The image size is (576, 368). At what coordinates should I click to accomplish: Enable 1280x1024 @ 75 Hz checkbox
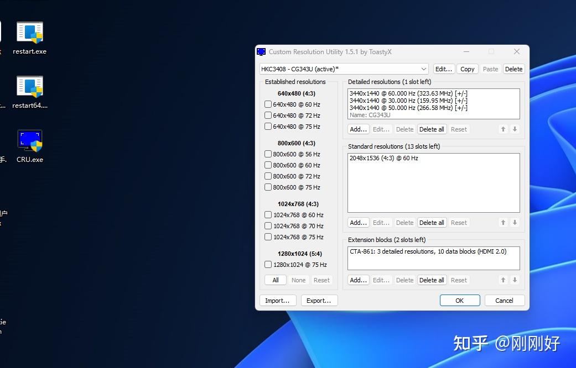point(268,265)
